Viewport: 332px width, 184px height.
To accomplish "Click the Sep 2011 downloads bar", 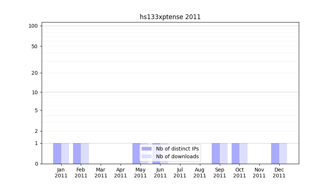I will tap(224, 153).
